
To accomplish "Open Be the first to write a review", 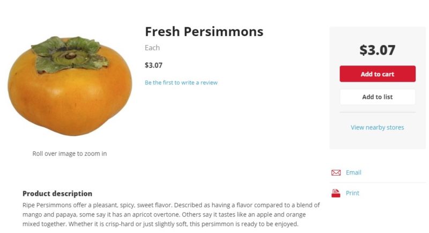I will coord(181,83).
